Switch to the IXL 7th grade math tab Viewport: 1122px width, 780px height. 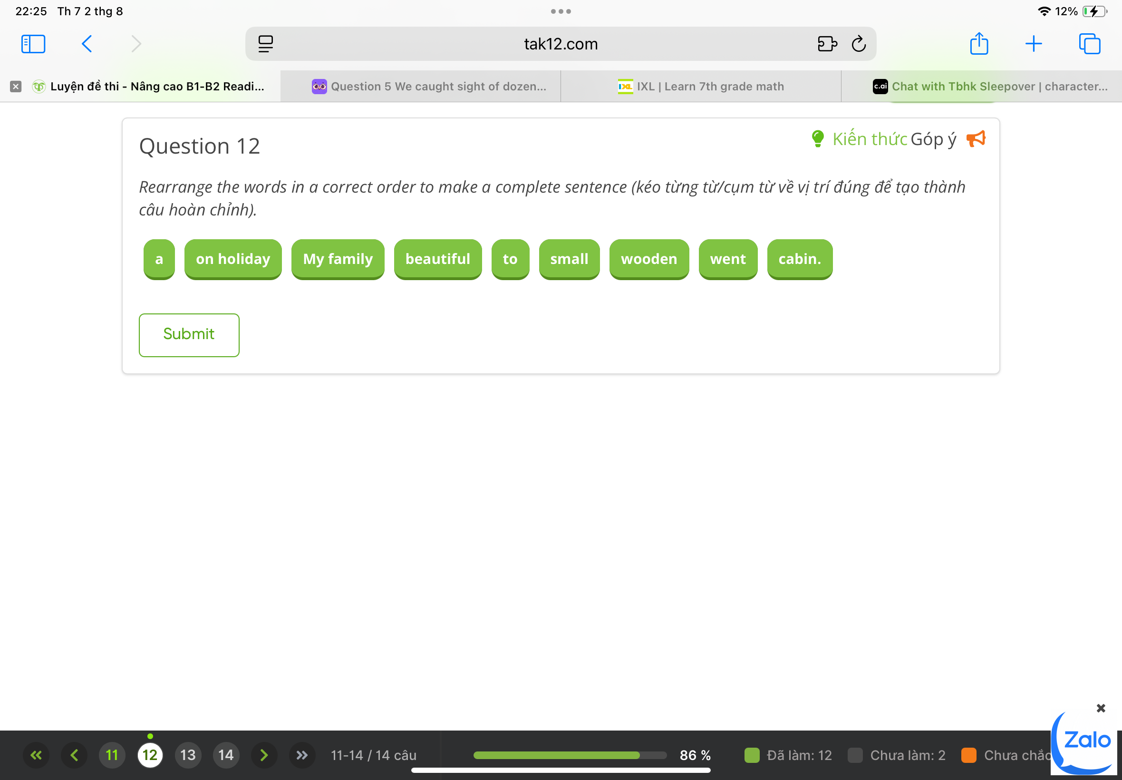click(700, 87)
